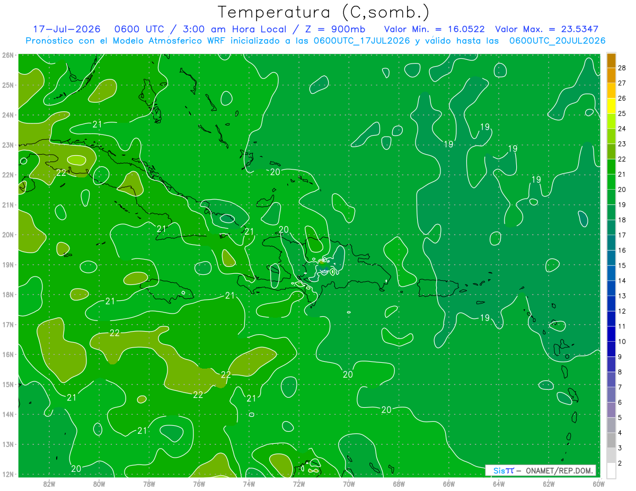Click the value "12" on the color scale
636x491 pixels.
622,311
